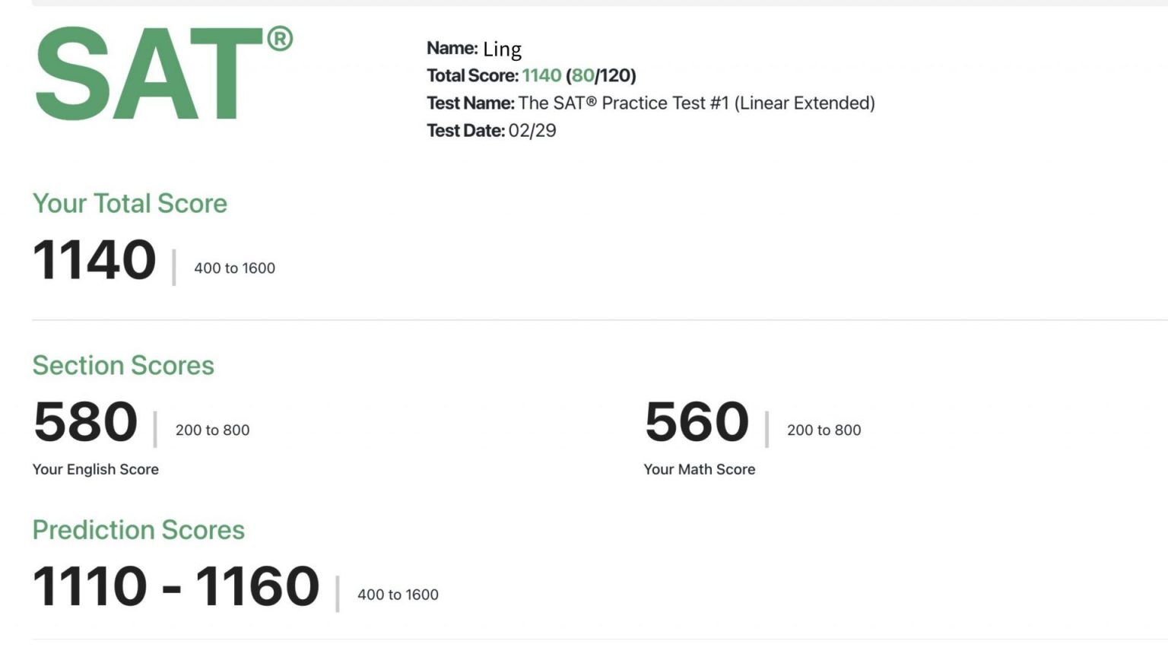The image size is (1168, 657).
Task: Click the 580 English section score
Action: tap(85, 422)
